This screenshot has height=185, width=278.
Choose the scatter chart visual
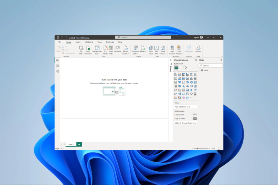183,82
